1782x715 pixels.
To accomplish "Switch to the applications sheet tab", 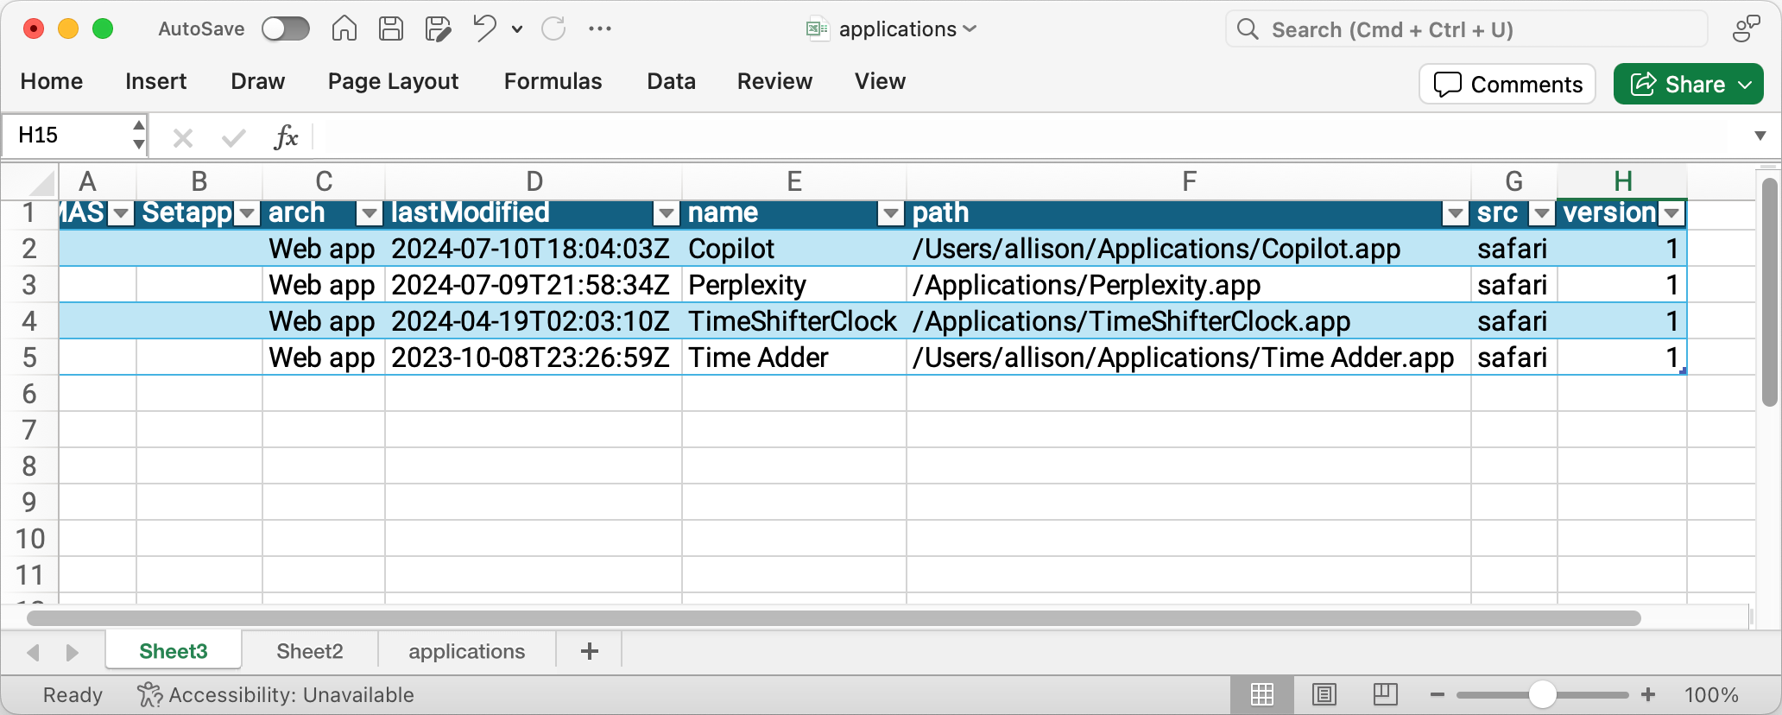I will [467, 651].
